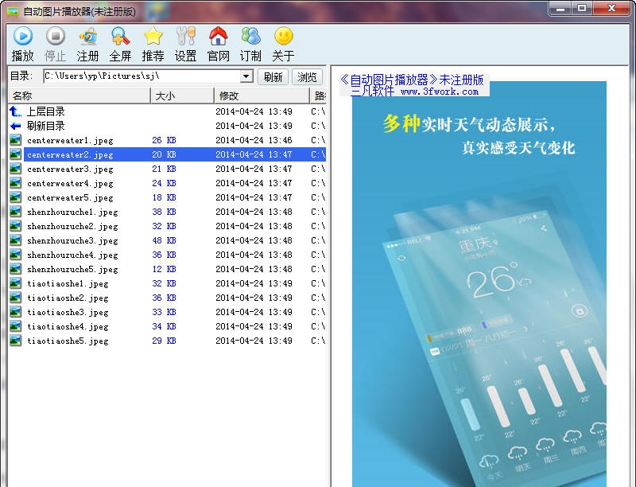Sort files by 修改 column header

click(x=262, y=95)
